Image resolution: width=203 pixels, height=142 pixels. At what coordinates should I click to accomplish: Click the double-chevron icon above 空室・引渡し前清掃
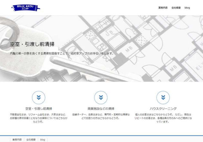click(39, 97)
